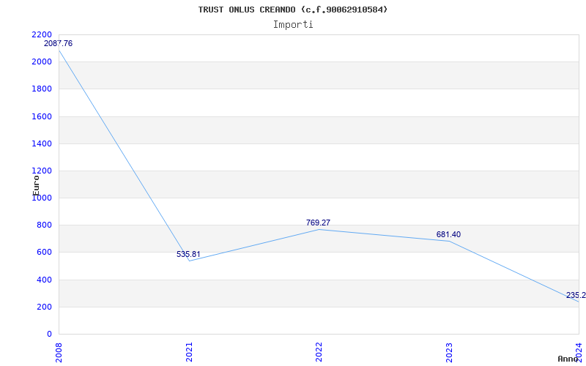The height and width of the screenshot is (366, 586).
Task: Click the 2023 line data point
Action: click(x=449, y=242)
